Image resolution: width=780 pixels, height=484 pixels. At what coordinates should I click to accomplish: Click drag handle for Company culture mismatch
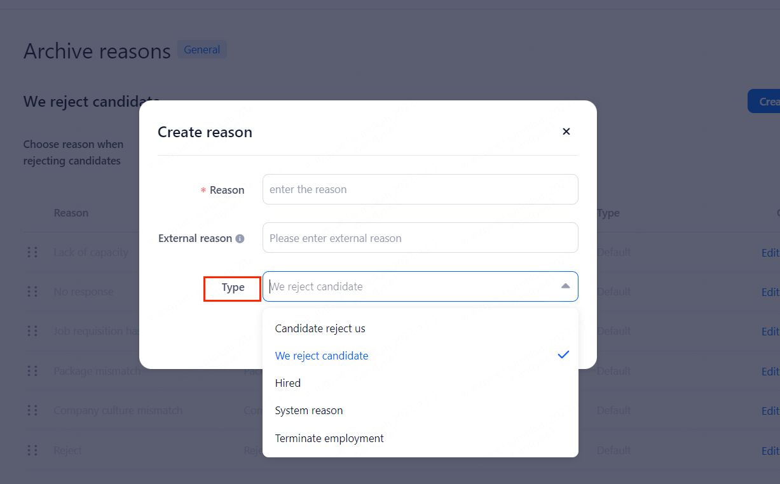click(32, 410)
